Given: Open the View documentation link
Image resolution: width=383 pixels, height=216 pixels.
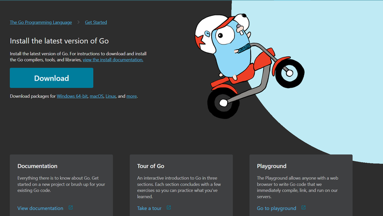Looking at the screenshot, I should (x=40, y=209).
